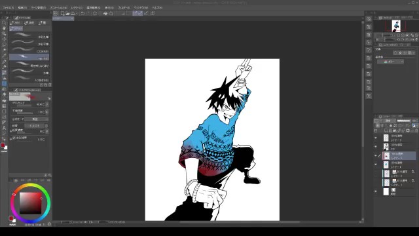Select the Lasso selection tool
The image size is (419, 236).
[4, 45]
